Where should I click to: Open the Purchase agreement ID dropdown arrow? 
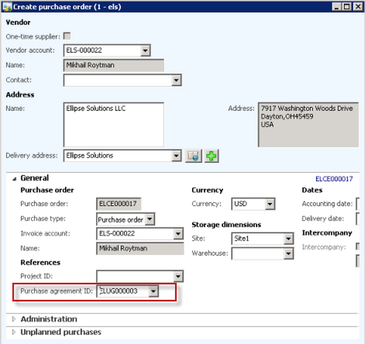pos(153,291)
